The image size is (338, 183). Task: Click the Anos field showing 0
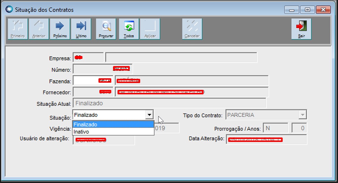pyautogui.click(x=299, y=128)
